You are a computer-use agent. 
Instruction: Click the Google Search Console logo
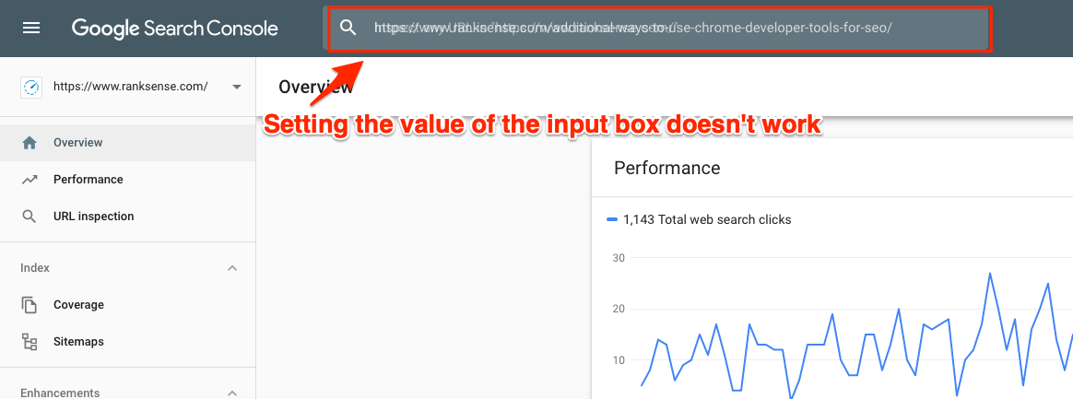tap(174, 29)
